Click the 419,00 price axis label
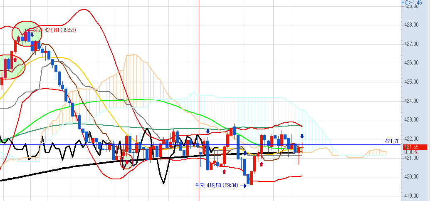Image resolution: width=430 pixels, height=201 pixels. point(412,196)
